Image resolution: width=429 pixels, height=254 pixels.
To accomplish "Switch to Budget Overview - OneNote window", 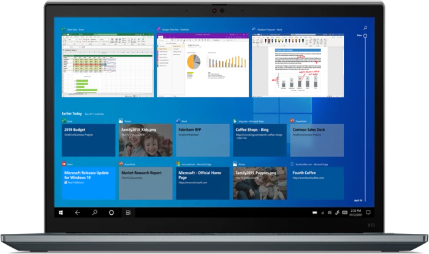I will click(x=203, y=65).
